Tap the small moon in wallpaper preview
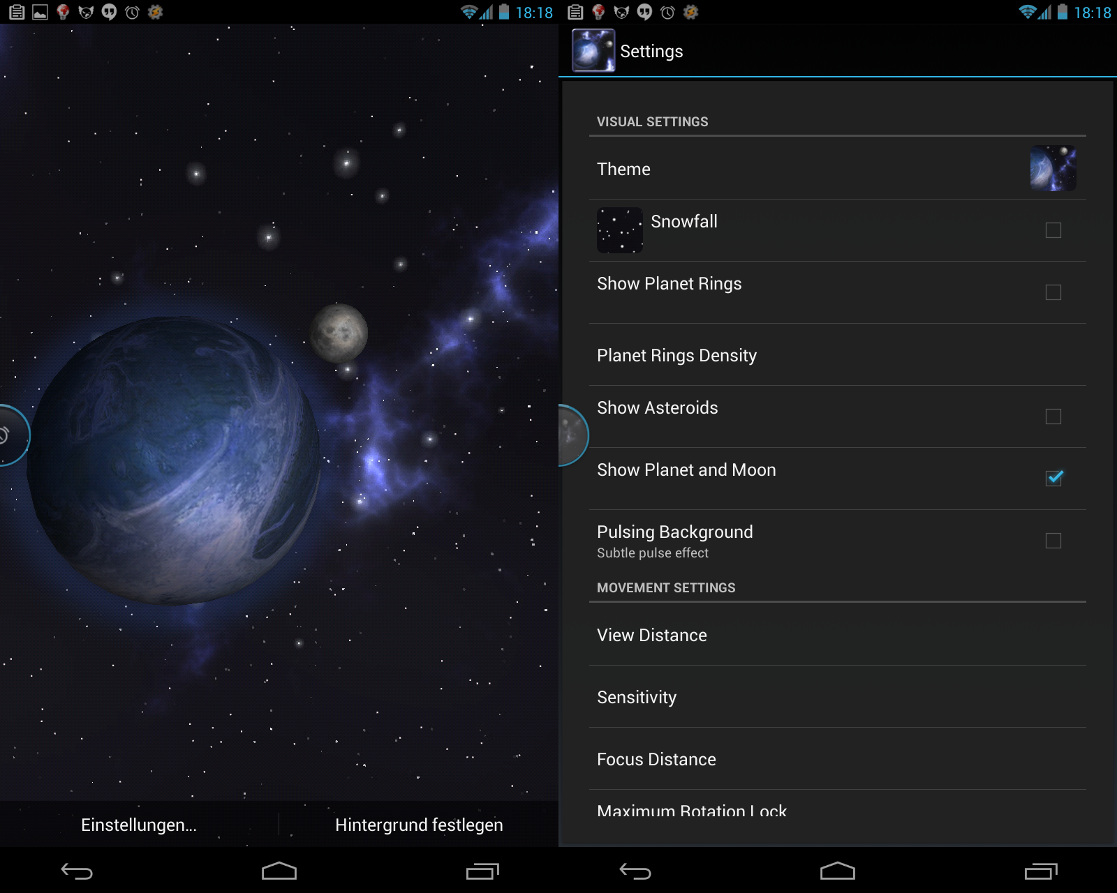The height and width of the screenshot is (893, 1117). (339, 333)
